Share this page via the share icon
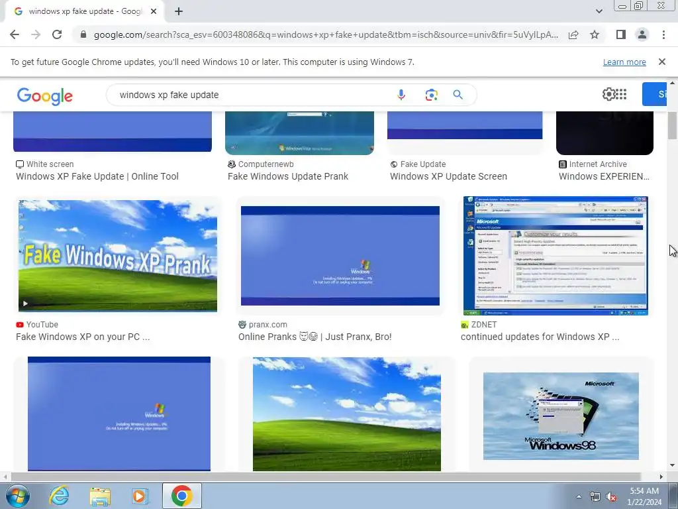 (573, 34)
